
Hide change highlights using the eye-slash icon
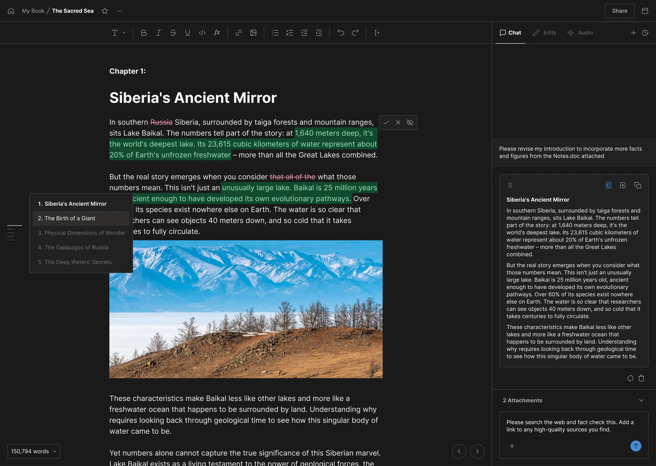[x=409, y=122]
